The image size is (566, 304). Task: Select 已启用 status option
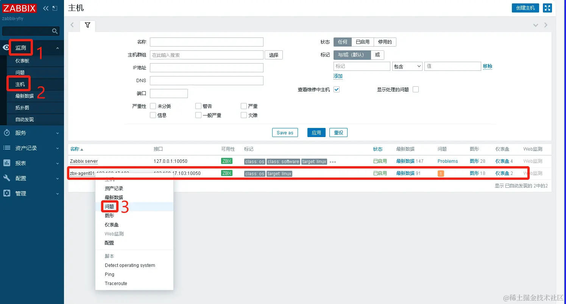[x=363, y=42]
